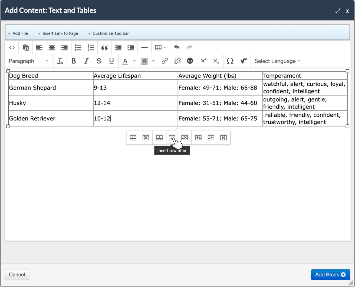The image size is (355, 287).
Task: Apply the text color
Action: [125, 61]
